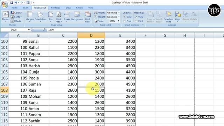The width and height of the screenshot is (224, 126).
Task: Customize the Quick Access Toolbar dropdown
Action: pyautogui.click(x=34, y=2)
